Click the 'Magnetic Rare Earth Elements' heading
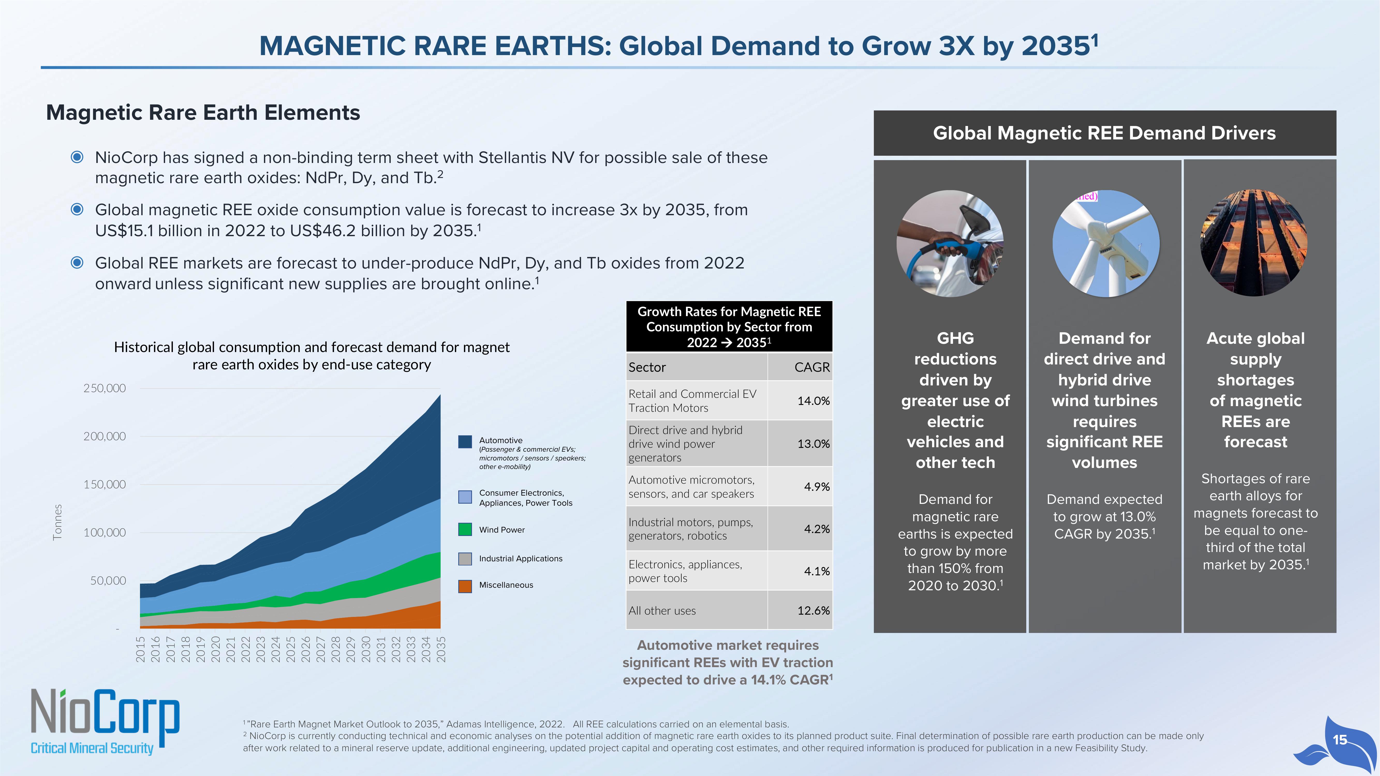Image resolution: width=1380 pixels, height=776 pixels. pos(203,113)
